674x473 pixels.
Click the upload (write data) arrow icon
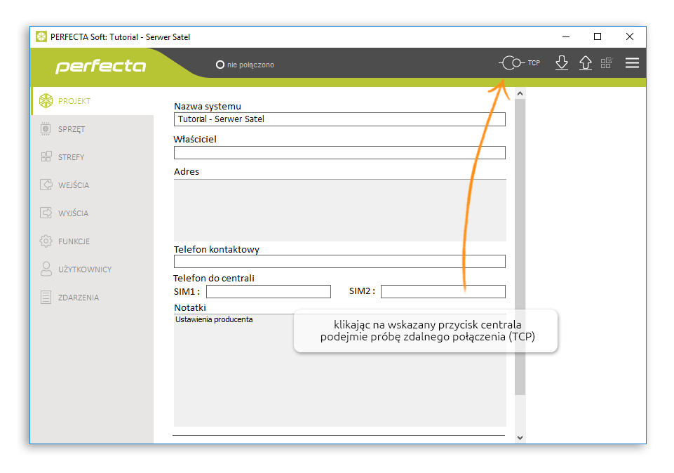586,62
